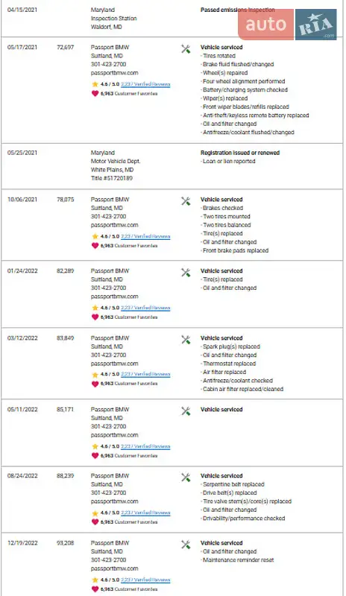Screen dimensions: 346x596
Task: Open Verified Reviews link in 05/17/2021 entry
Action: [x=145, y=84]
